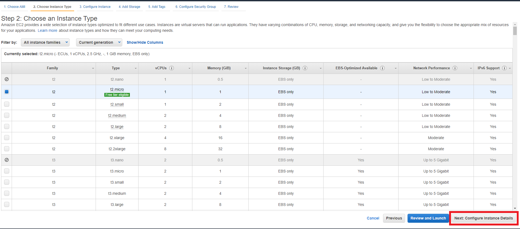Open the Type column sort arrow
Viewport: 520px width, 229px height.
pyautogui.click(x=136, y=68)
